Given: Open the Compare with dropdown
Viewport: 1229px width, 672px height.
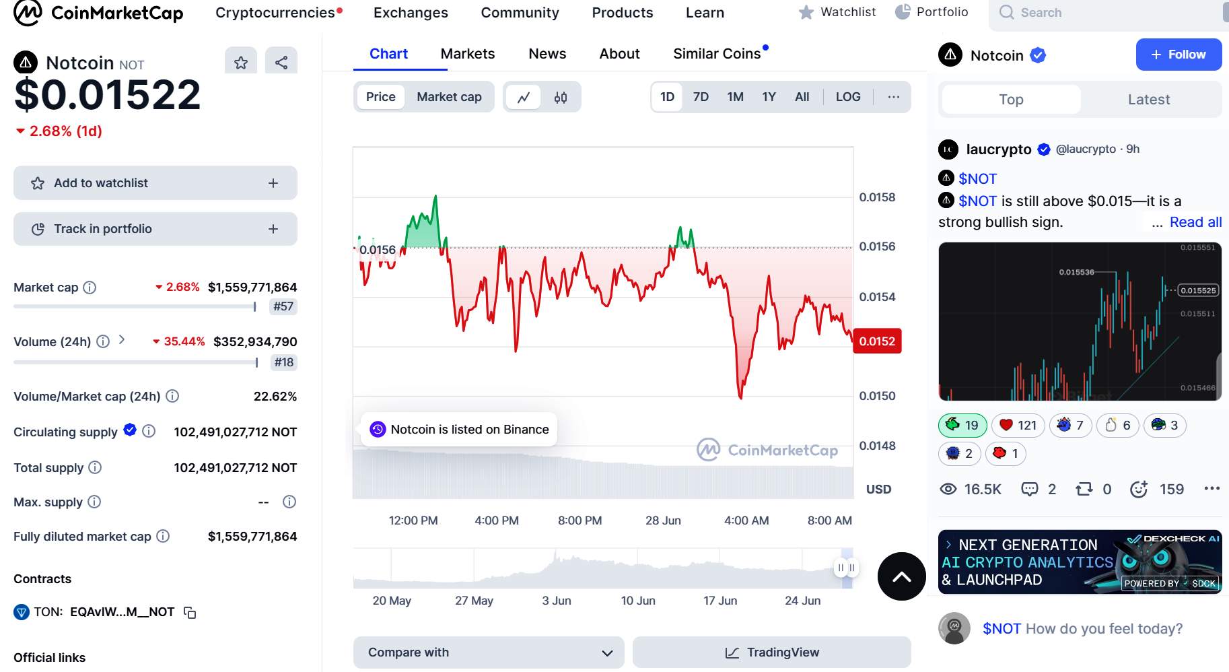Looking at the screenshot, I should point(489,652).
